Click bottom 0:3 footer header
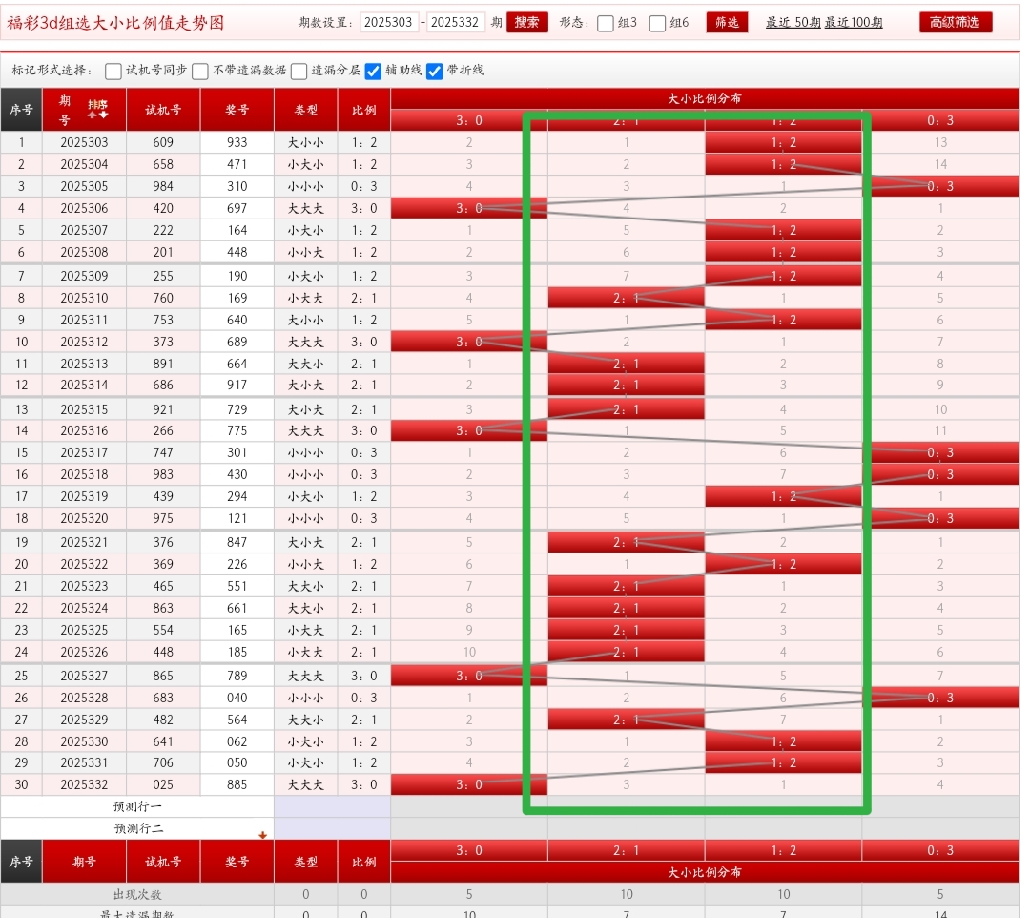The width and height of the screenshot is (1030, 918). 940,850
